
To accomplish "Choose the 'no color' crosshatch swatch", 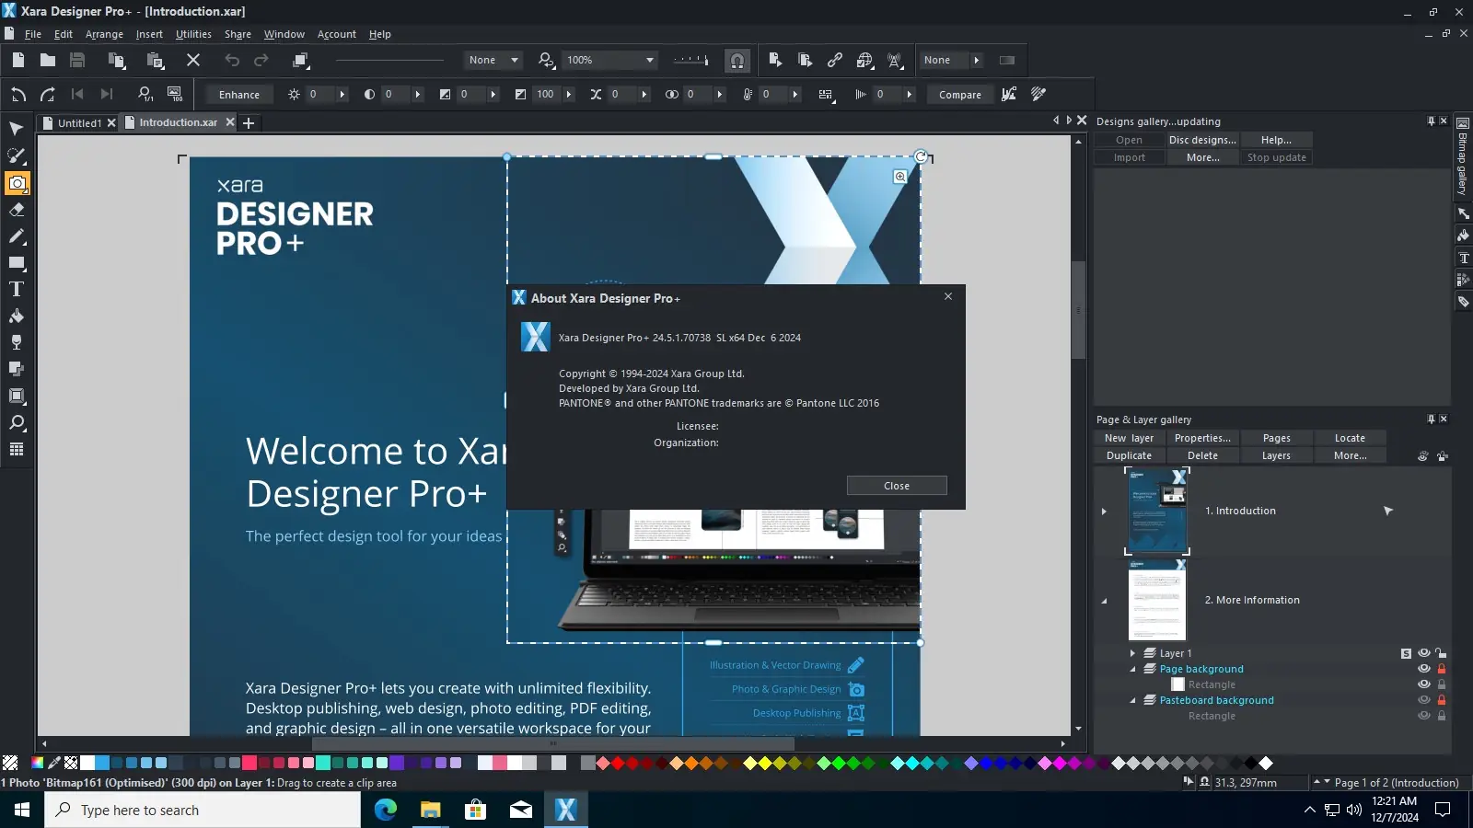I will click(x=10, y=763).
